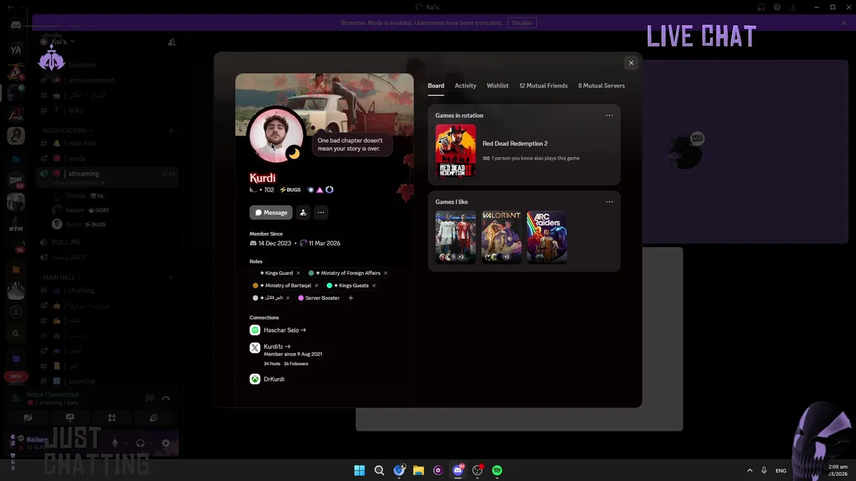Start an activity from voice panel
The image size is (856, 481).
click(x=112, y=418)
